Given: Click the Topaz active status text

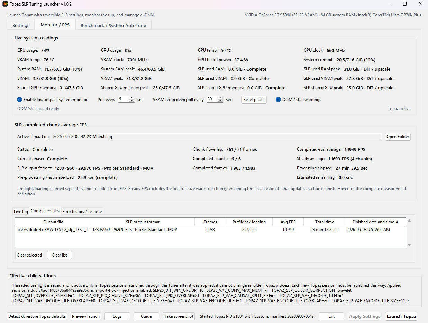Looking at the screenshot, I should coord(399,109).
